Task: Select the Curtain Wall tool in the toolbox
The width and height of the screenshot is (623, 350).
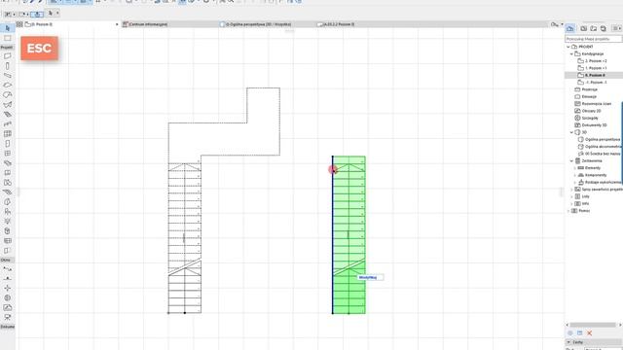Action: (x=8, y=134)
